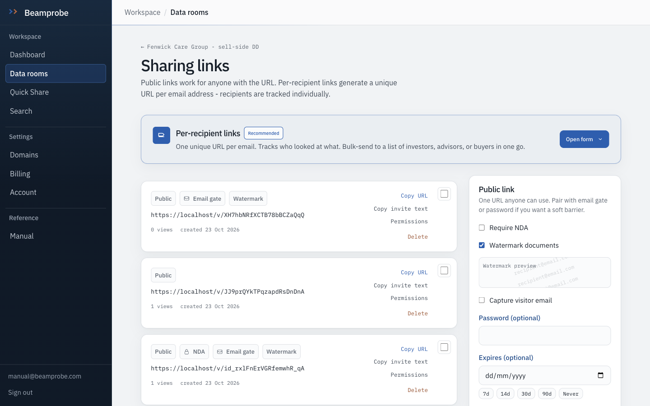Sign out of Beamprobe
This screenshot has height=406, width=650.
[x=20, y=392]
